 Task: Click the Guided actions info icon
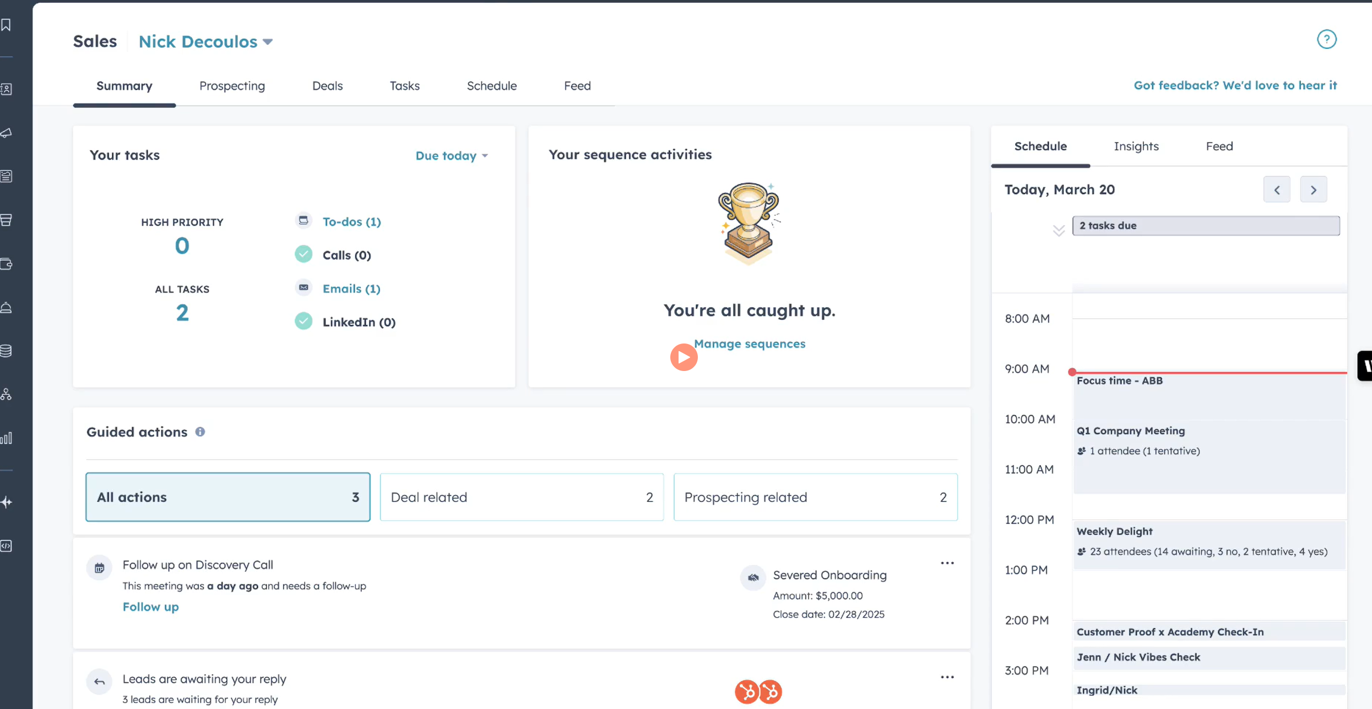point(200,432)
